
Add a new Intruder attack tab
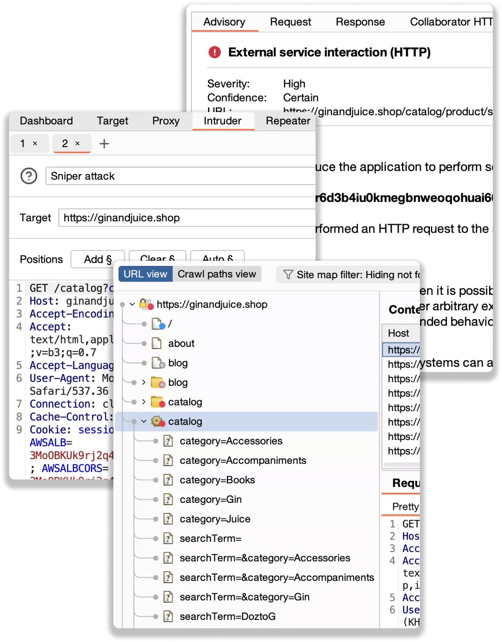104,144
